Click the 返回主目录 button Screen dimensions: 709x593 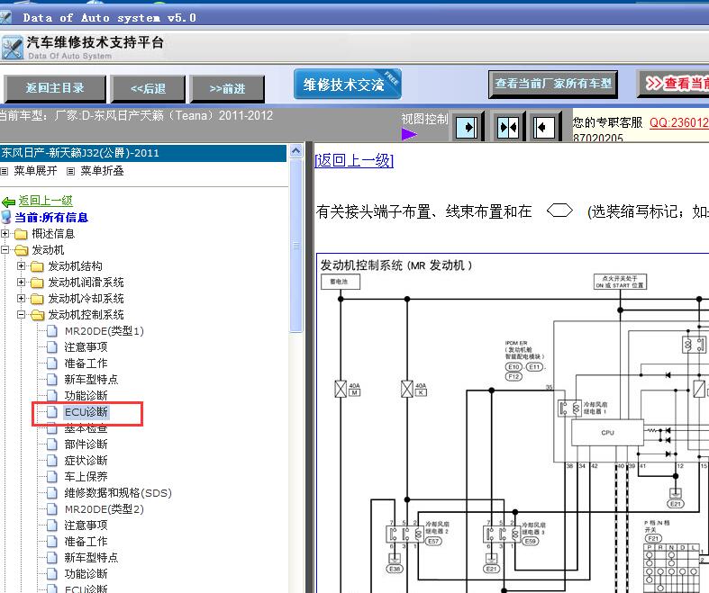tap(55, 88)
